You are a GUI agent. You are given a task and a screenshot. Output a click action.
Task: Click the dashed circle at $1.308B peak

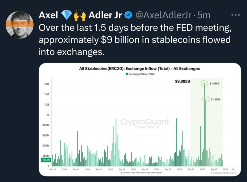204,99
